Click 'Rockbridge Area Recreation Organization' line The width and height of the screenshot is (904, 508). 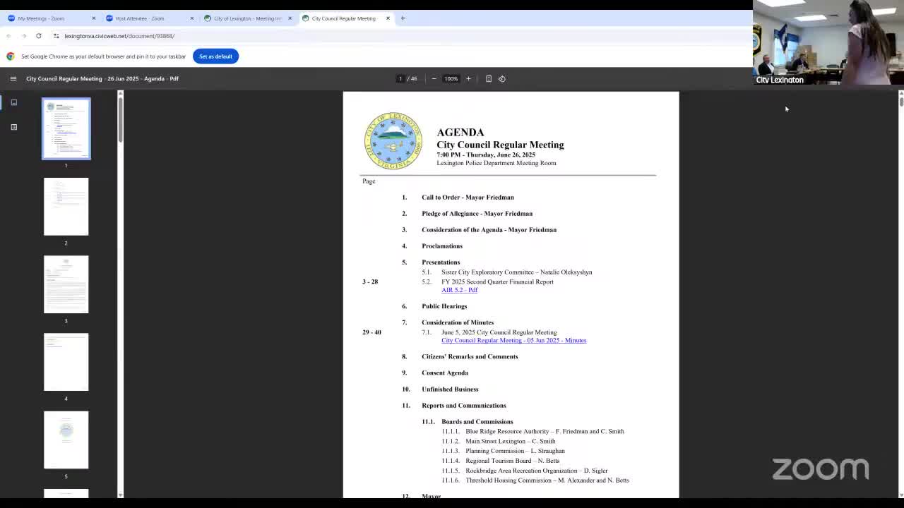point(536,471)
